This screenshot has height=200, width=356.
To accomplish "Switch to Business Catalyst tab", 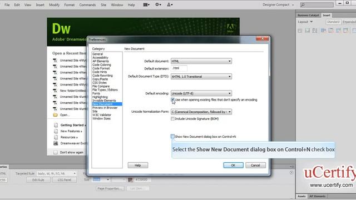I will (308, 15).
